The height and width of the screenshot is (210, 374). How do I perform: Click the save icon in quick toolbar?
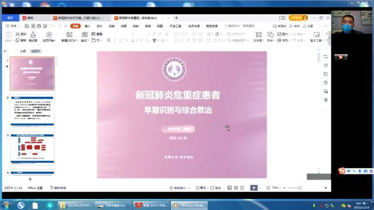tap(27, 26)
